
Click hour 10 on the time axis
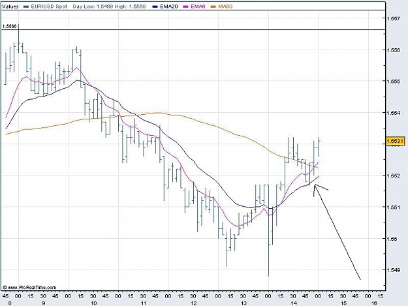[93, 303]
